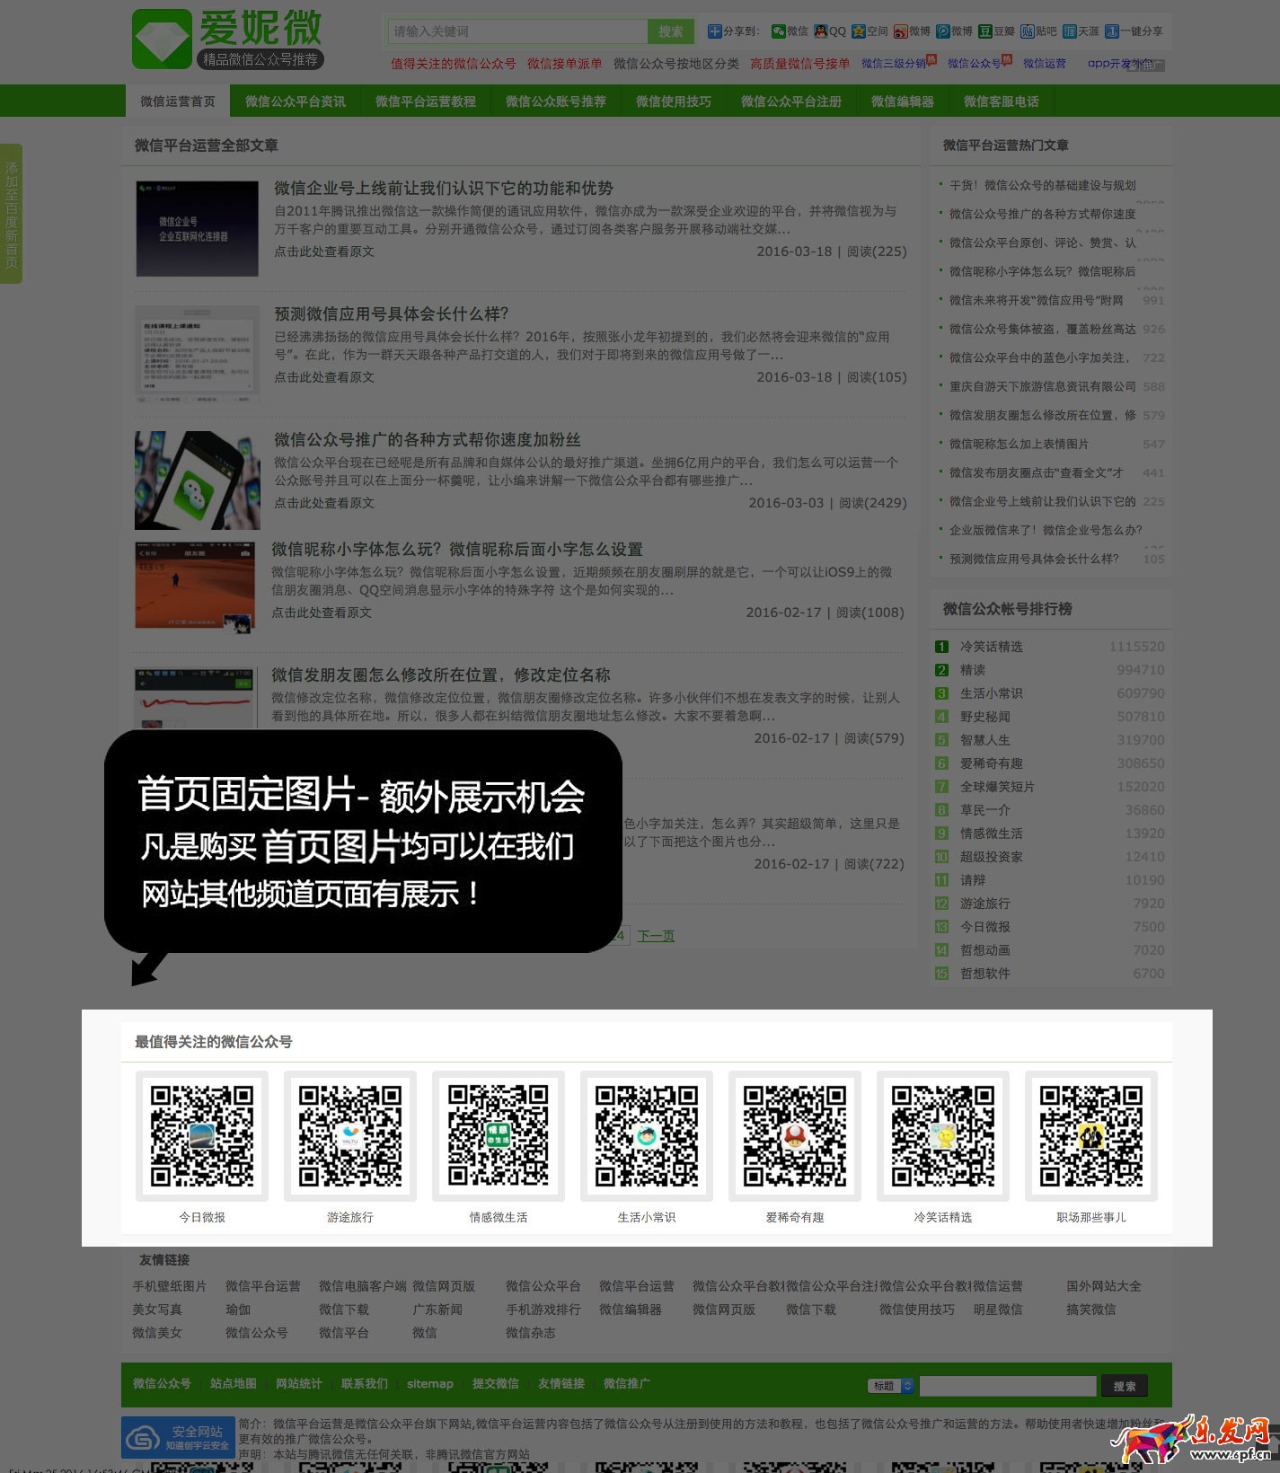Open hot article 微信昵称怎么加上表情图片
1280x1473 pixels.
tap(1019, 444)
